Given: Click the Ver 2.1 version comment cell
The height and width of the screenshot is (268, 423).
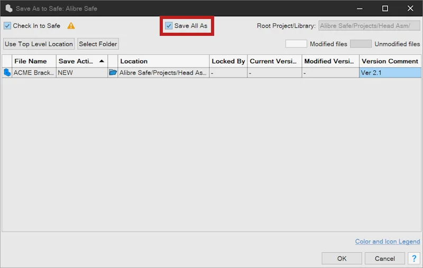Looking at the screenshot, I should [x=390, y=73].
